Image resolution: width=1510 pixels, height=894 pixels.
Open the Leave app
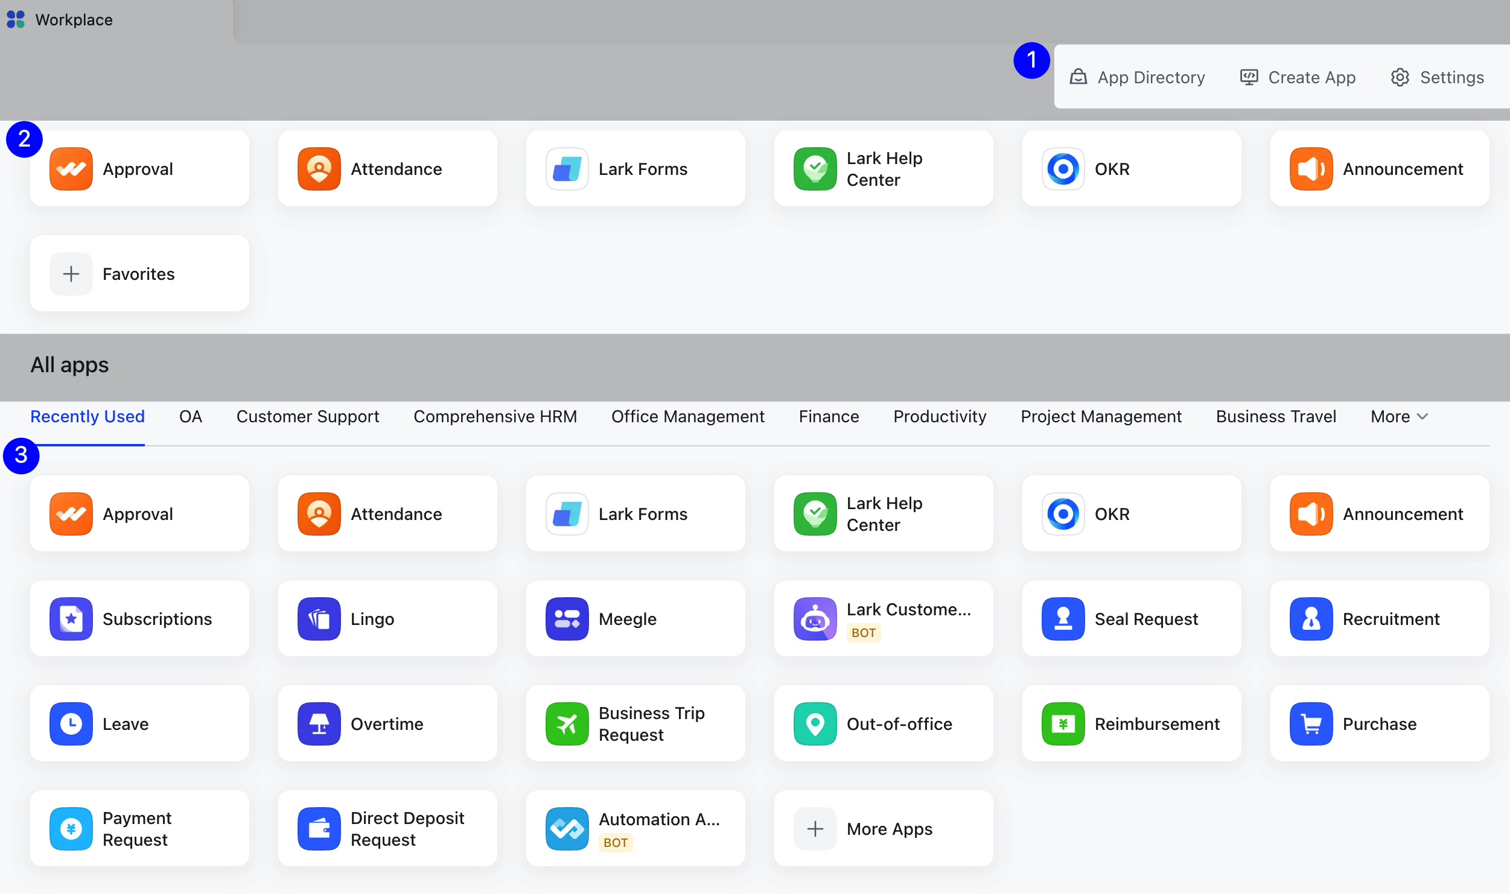[139, 724]
